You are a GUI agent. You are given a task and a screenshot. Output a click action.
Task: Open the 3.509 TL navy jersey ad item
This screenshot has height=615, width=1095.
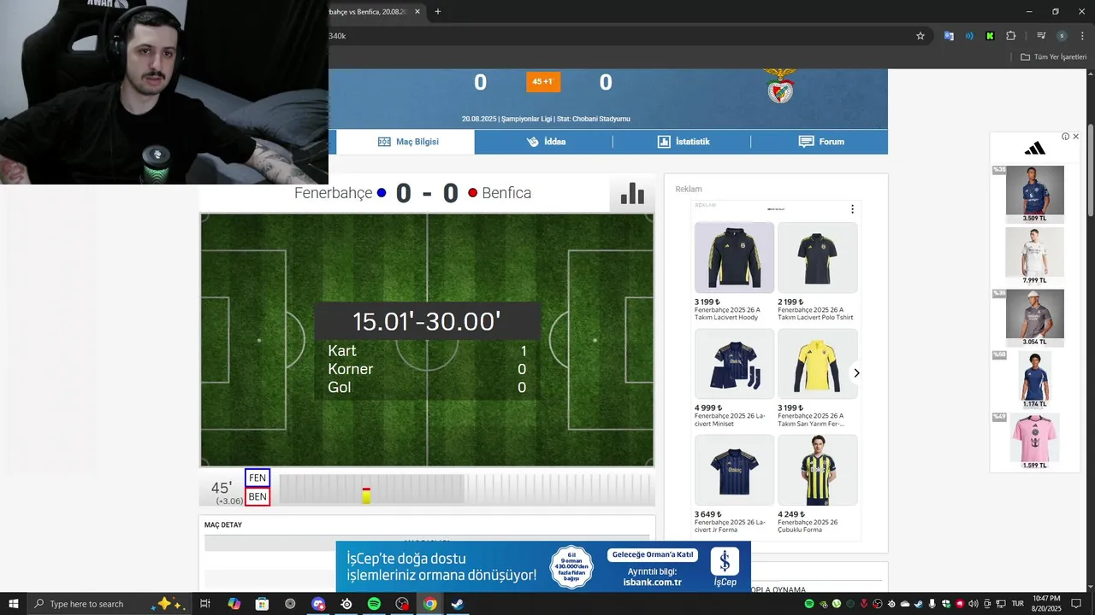[x=1035, y=194]
